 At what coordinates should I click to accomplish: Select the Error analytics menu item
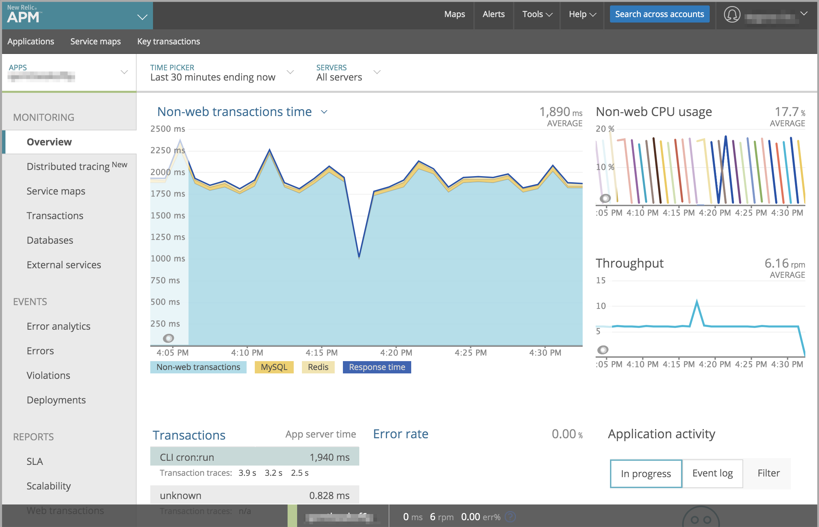(58, 326)
